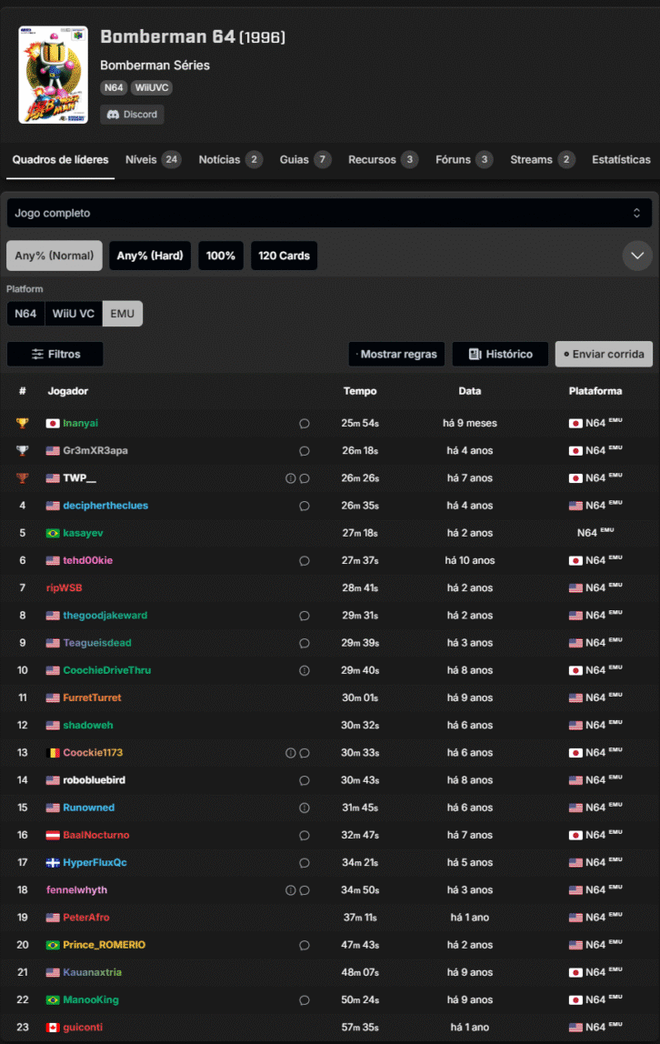Open the Discord server link
660x1044 pixels.
pyautogui.click(x=133, y=115)
